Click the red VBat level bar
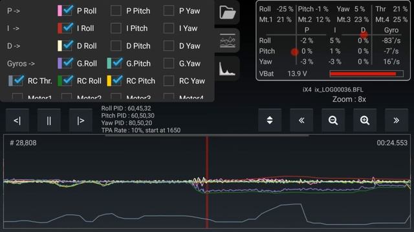This screenshot has height=232, width=414. [x=366, y=73]
